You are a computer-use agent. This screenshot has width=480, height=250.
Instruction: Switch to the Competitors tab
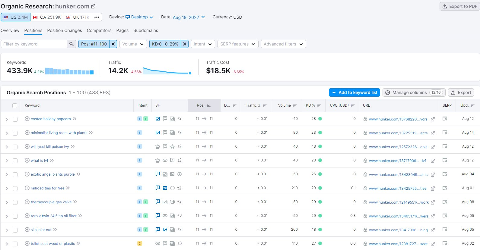(x=99, y=30)
